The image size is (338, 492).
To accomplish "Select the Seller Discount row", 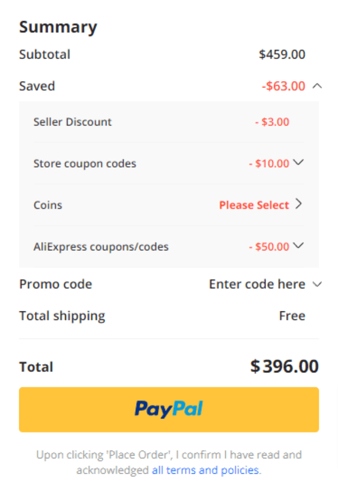I will (x=169, y=122).
